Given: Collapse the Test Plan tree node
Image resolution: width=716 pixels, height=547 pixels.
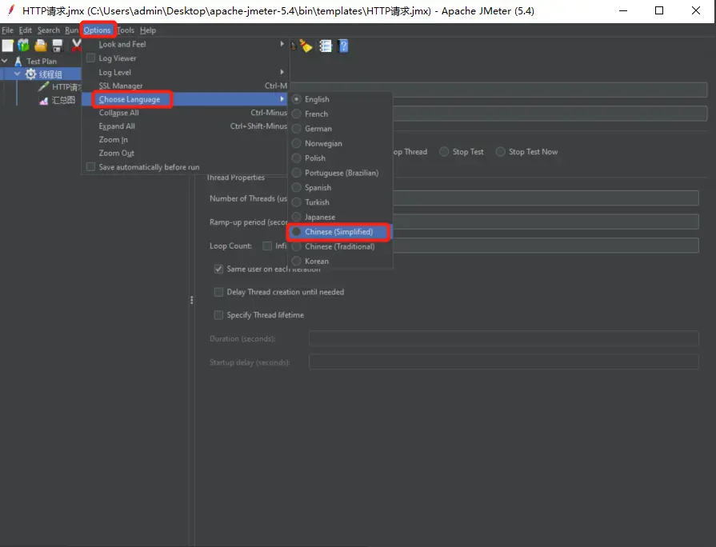Looking at the screenshot, I should (x=6, y=61).
